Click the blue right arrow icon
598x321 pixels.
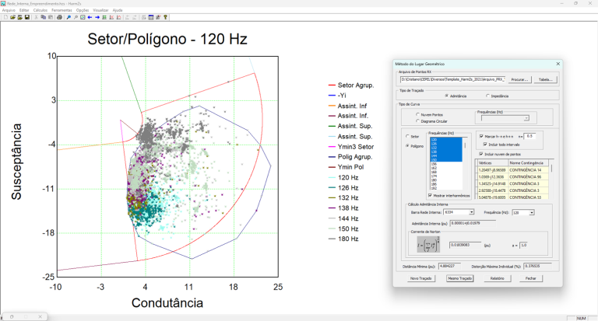coord(97,16)
